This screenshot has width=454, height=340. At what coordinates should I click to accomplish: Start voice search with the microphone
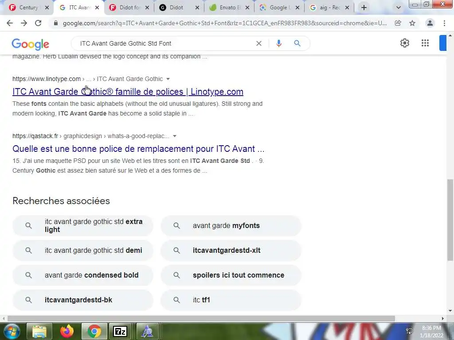point(279,43)
